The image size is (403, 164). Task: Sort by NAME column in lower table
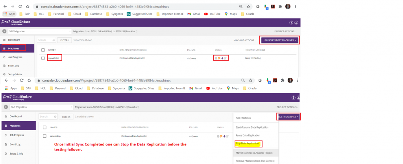coord(54,127)
